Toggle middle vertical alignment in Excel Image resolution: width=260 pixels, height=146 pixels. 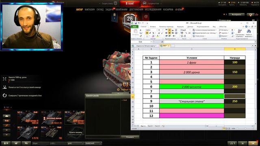[x=169, y=30]
